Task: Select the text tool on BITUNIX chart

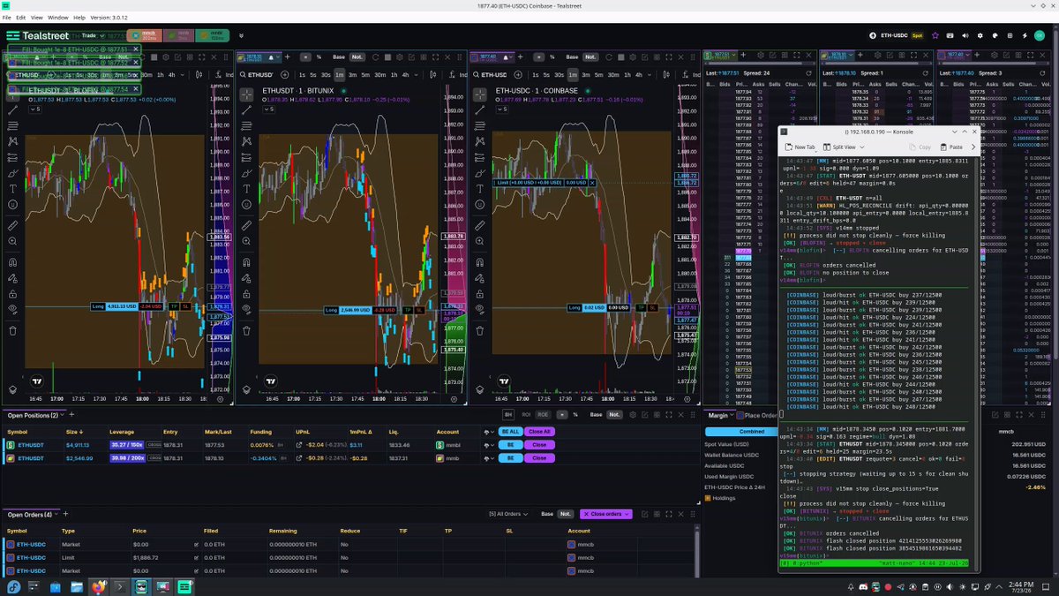Action: [x=246, y=188]
